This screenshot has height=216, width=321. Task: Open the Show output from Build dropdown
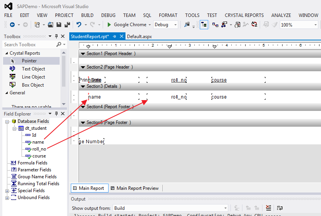click(226, 208)
